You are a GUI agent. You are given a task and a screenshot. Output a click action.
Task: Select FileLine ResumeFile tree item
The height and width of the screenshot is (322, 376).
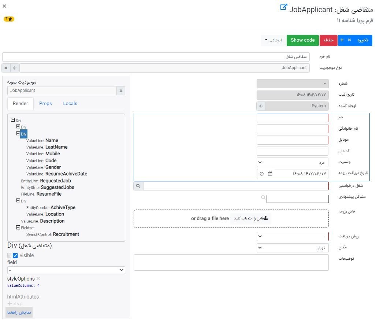coord(41,194)
